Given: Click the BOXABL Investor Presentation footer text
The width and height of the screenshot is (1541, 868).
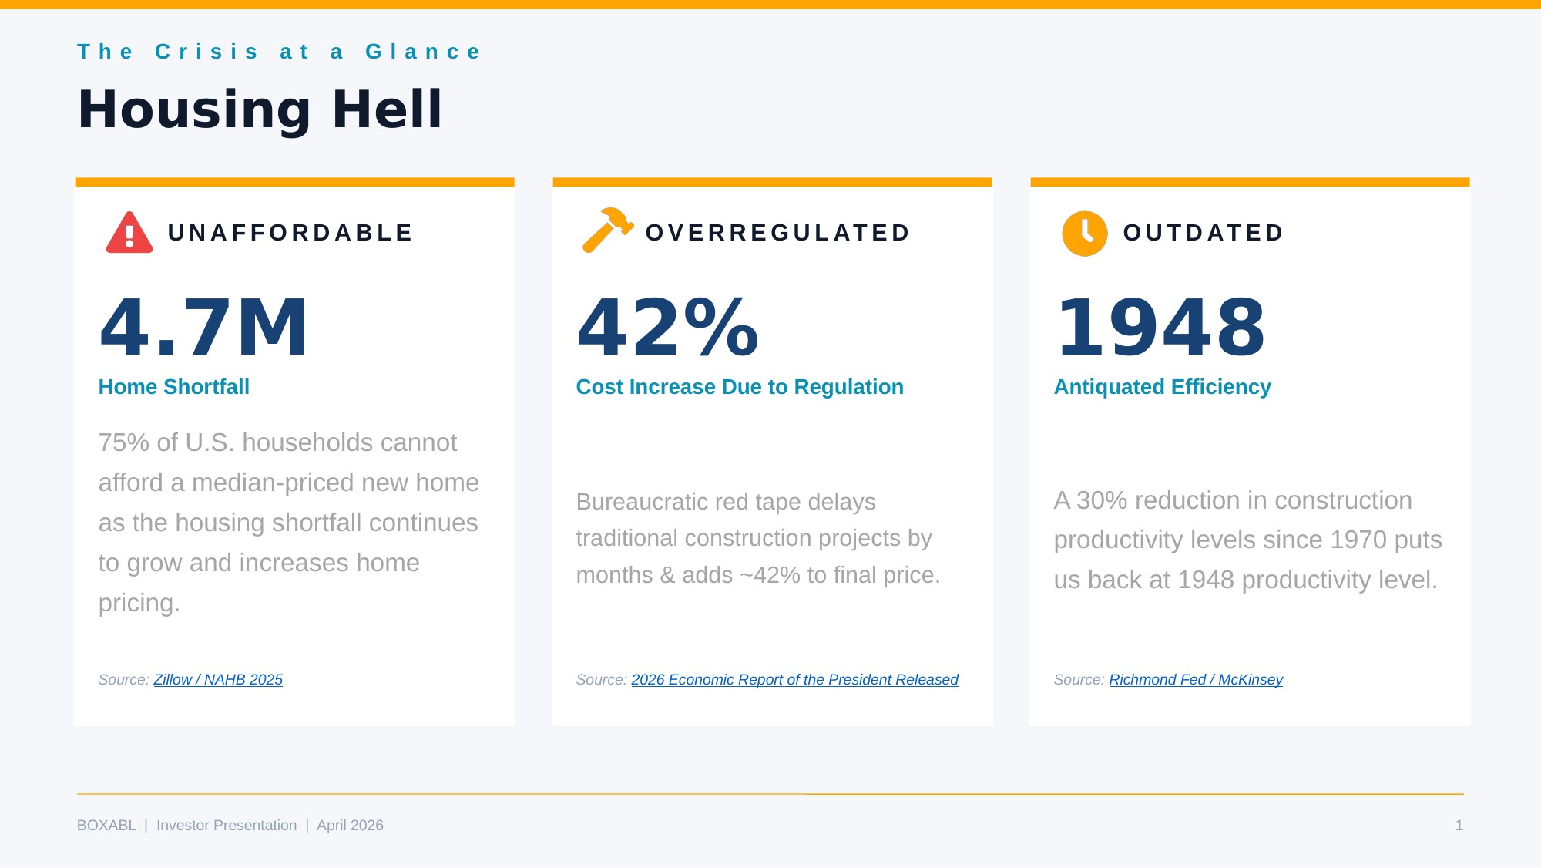Looking at the screenshot, I should 230,826.
